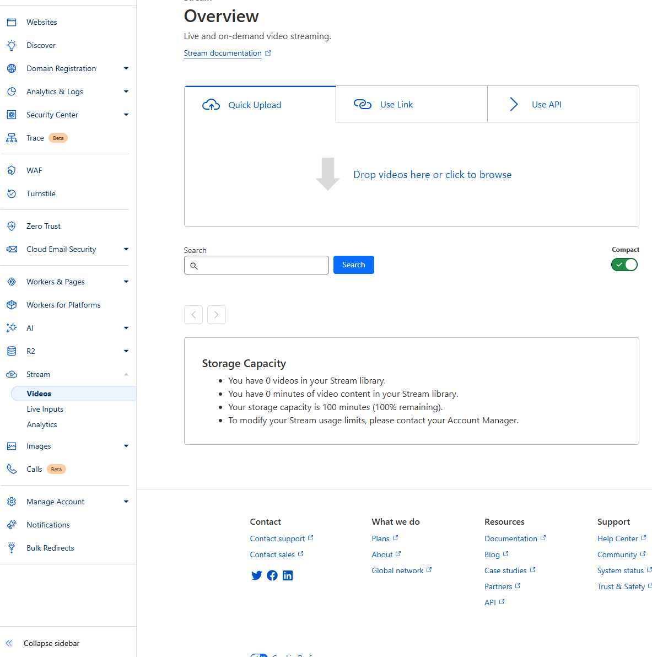Expand the Cloud Email Security arrow
652x657 pixels.
tap(126, 249)
